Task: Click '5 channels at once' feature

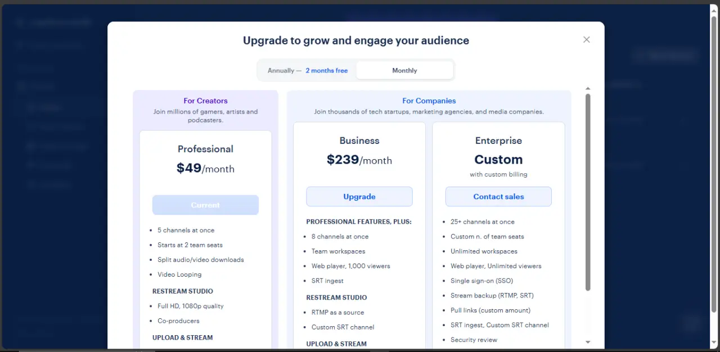Action: coord(186,230)
